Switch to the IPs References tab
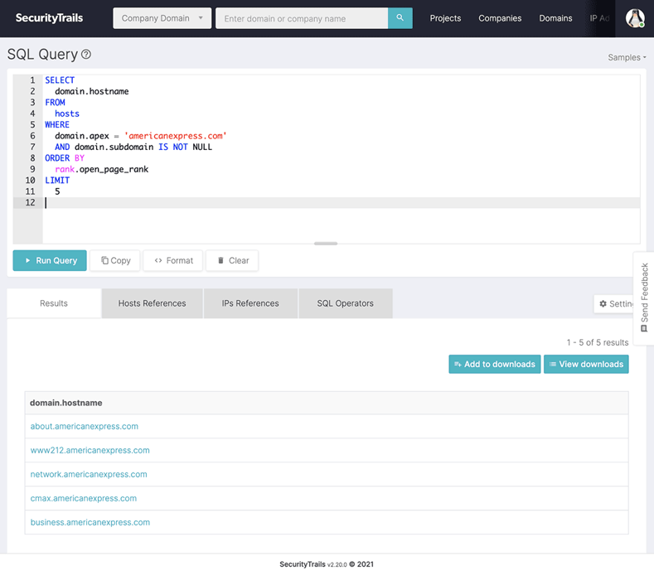This screenshot has width=654, height=571. pyautogui.click(x=250, y=303)
